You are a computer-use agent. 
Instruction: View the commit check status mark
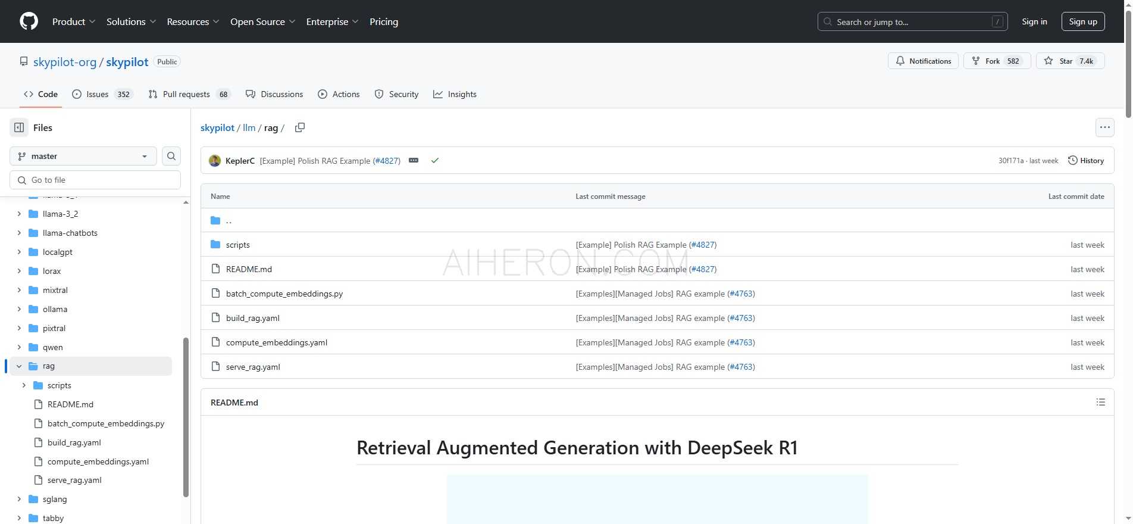(x=435, y=161)
